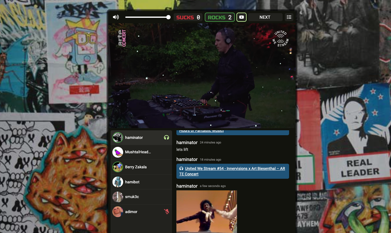Image resolution: width=391 pixels, height=233 pixels.
Task: Open the Hours of Fantastic Music link
Action: click(201, 131)
